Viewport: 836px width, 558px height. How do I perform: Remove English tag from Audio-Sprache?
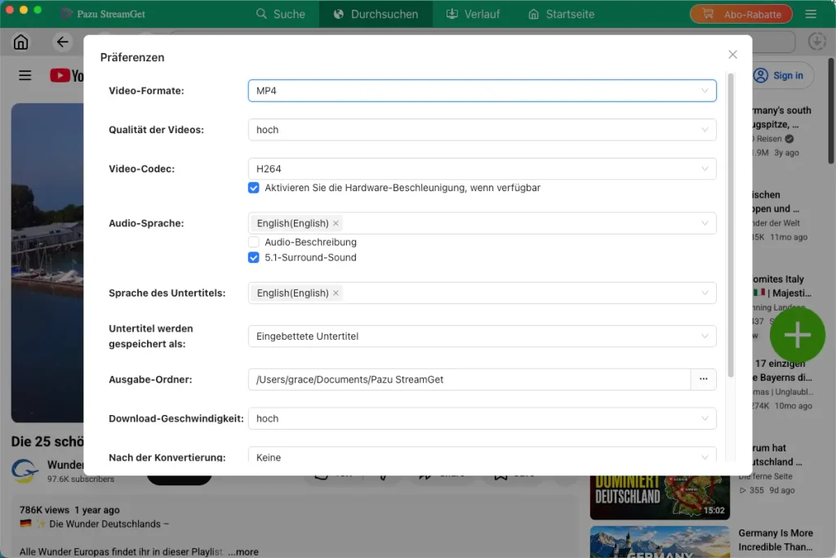(336, 223)
